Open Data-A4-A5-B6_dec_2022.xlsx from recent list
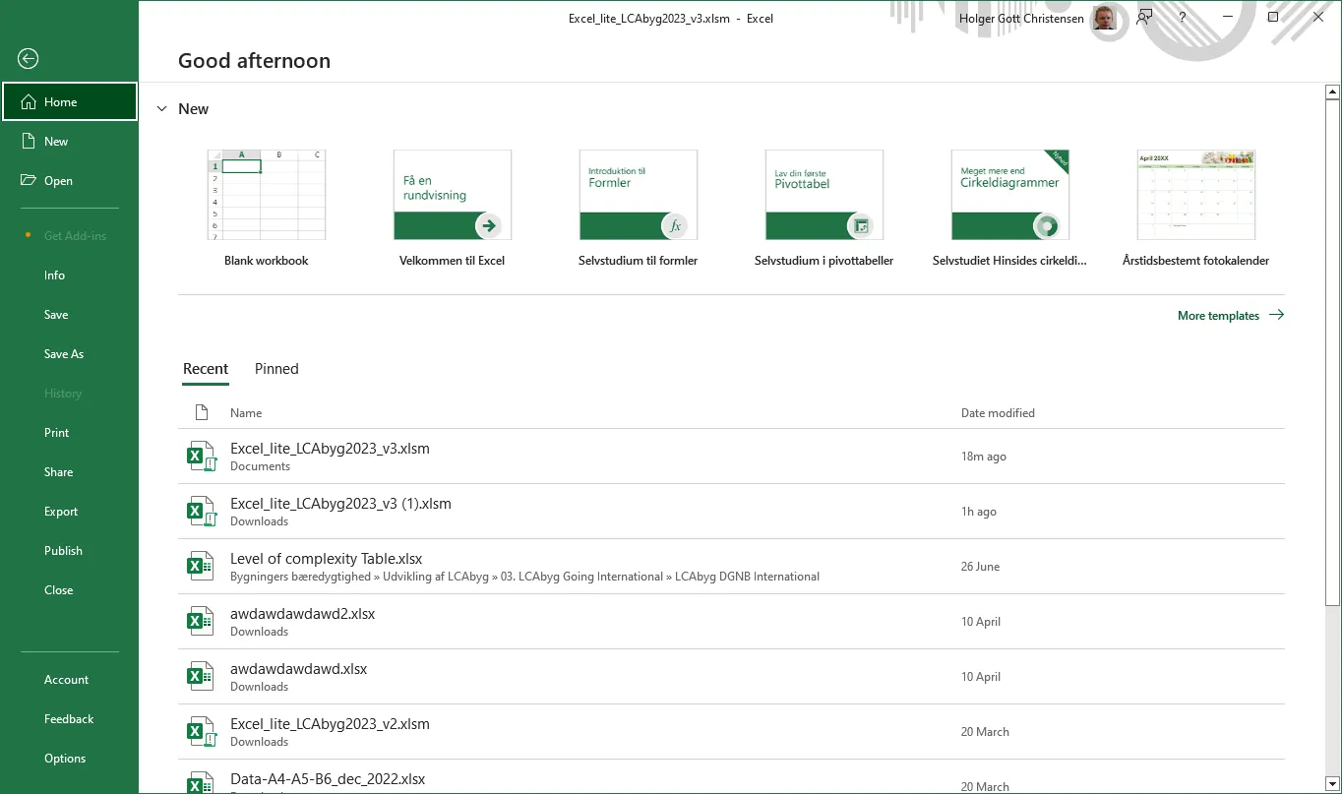This screenshot has height=794, width=1342. (733, 777)
